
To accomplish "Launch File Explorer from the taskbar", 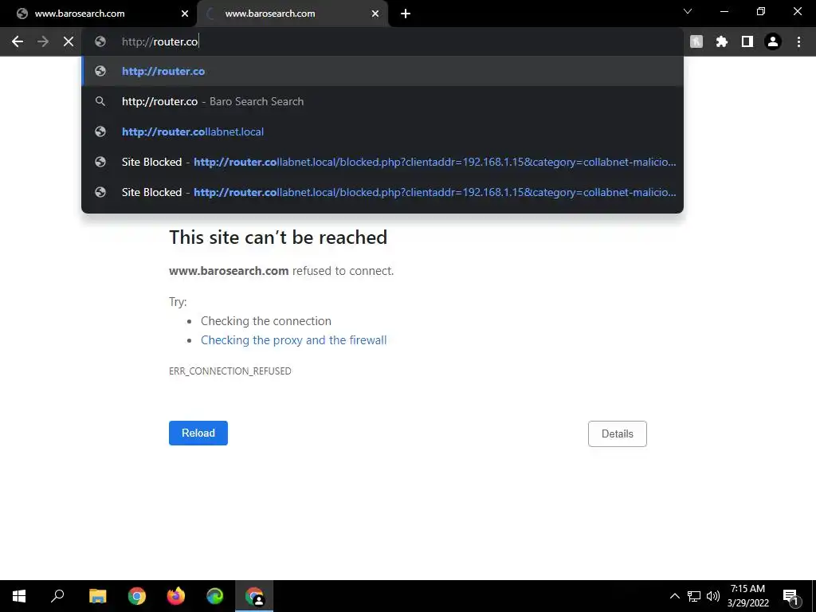I will point(97,596).
